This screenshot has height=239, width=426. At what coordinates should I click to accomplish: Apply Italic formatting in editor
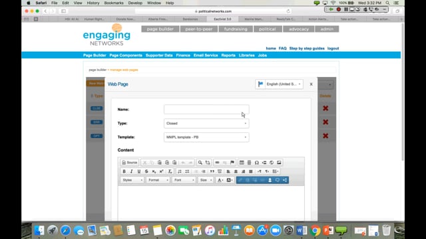[x=132, y=171]
